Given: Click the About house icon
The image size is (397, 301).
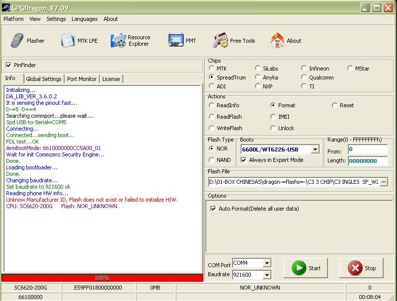Looking at the screenshot, I should click(277, 40).
